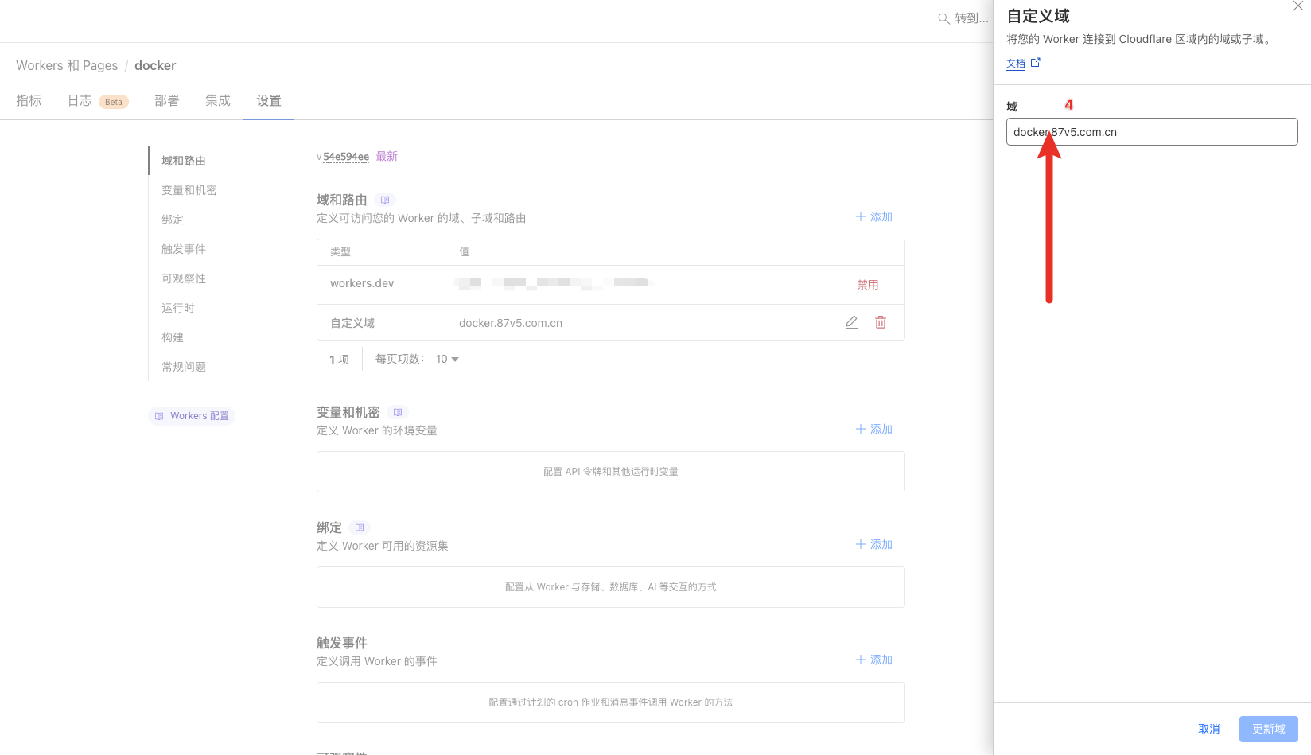
Task: Click the 更新域 button
Action: coord(1269,729)
